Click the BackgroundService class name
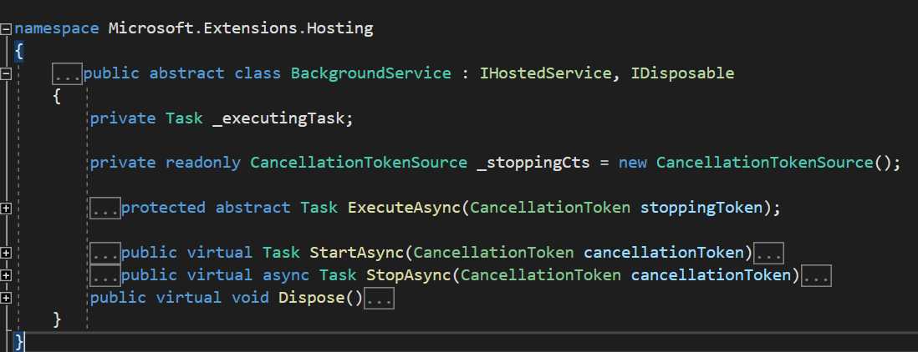 point(371,73)
